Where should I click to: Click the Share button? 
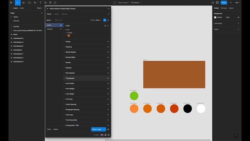click(x=224, y=3)
